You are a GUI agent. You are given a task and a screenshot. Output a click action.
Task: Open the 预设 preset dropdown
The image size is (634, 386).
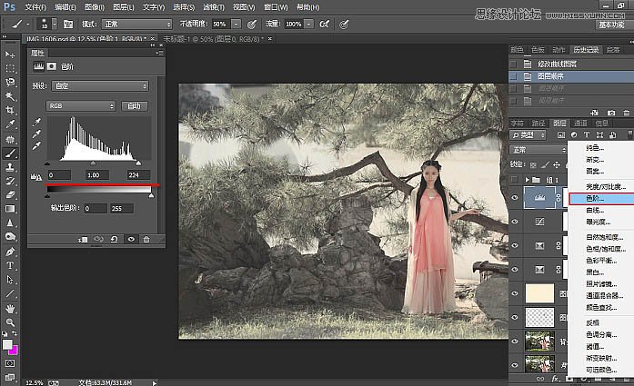coord(102,86)
